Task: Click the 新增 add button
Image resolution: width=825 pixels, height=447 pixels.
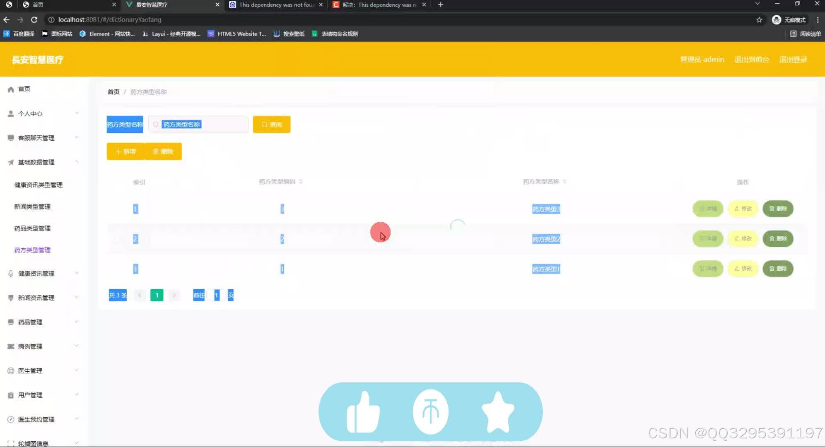Action: pyautogui.click(x=125, y=151)
